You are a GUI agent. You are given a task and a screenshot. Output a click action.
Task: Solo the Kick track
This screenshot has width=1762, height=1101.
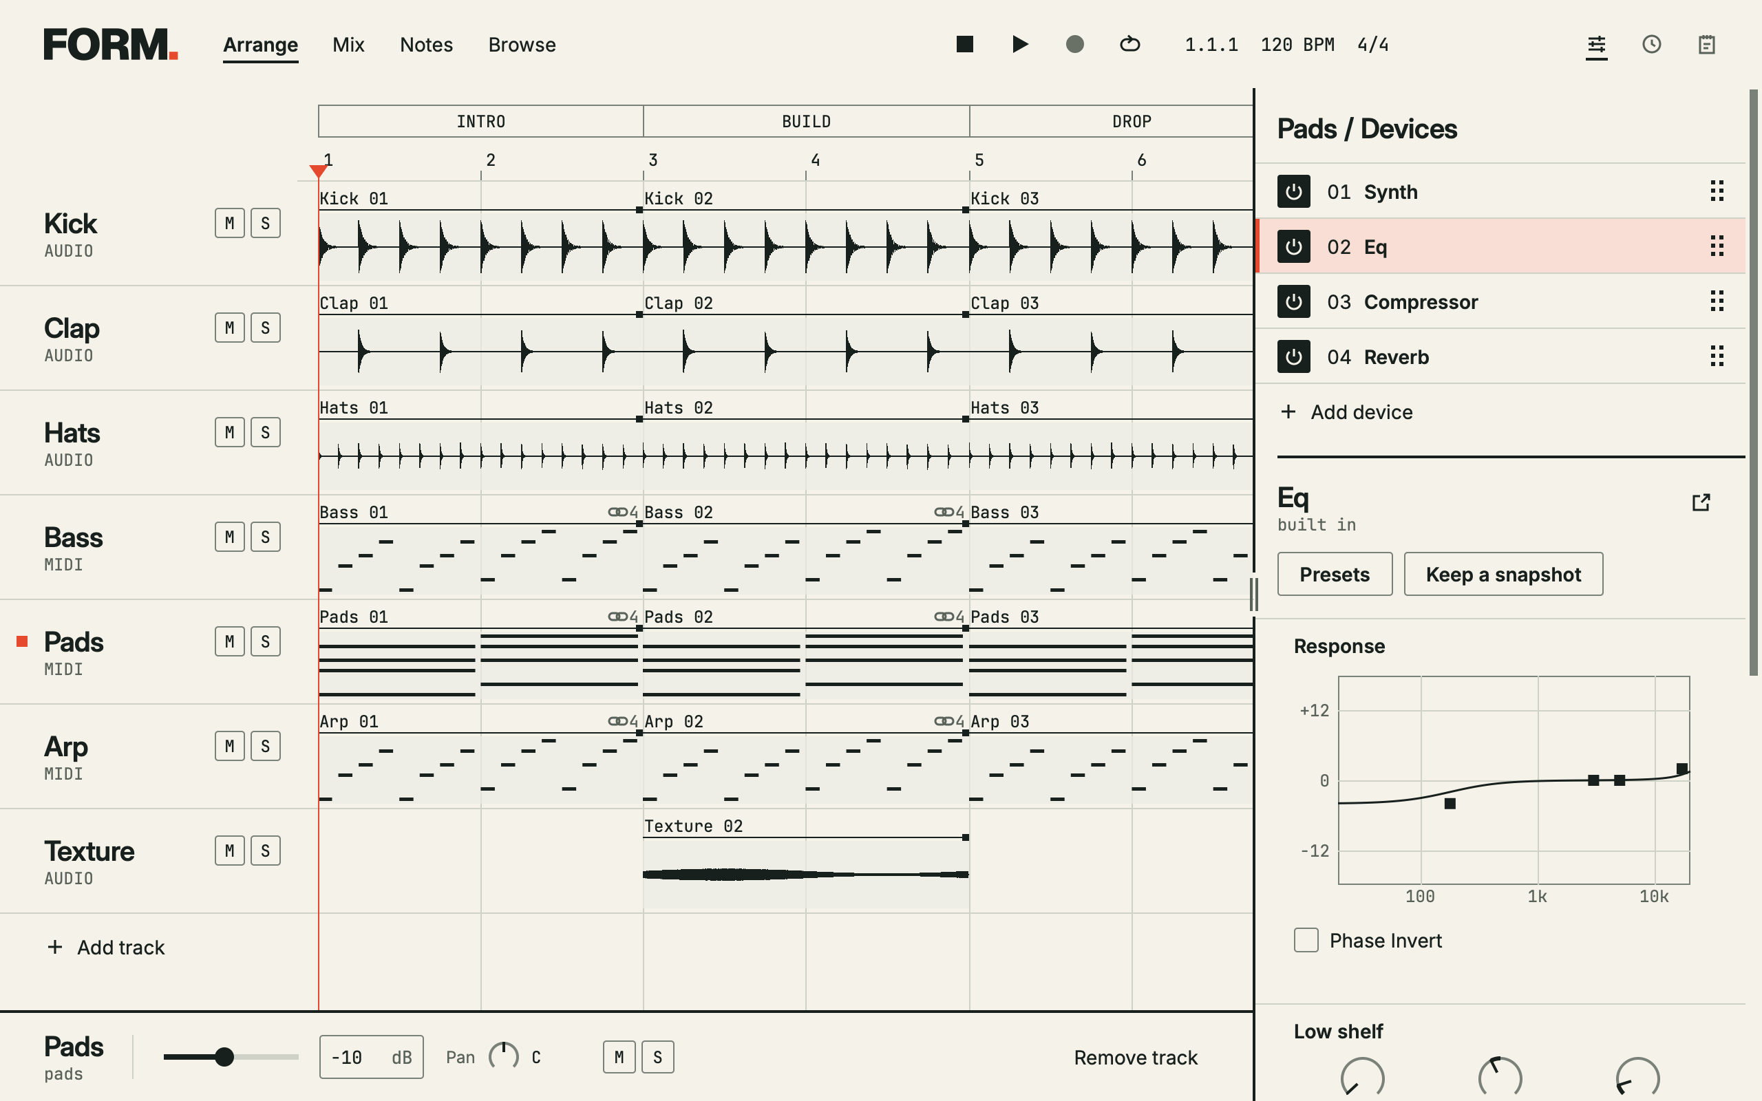pos(266,223)
